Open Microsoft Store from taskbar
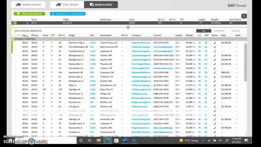The width and height of the screenshot is (261, 147). click(x=116, y=140)
